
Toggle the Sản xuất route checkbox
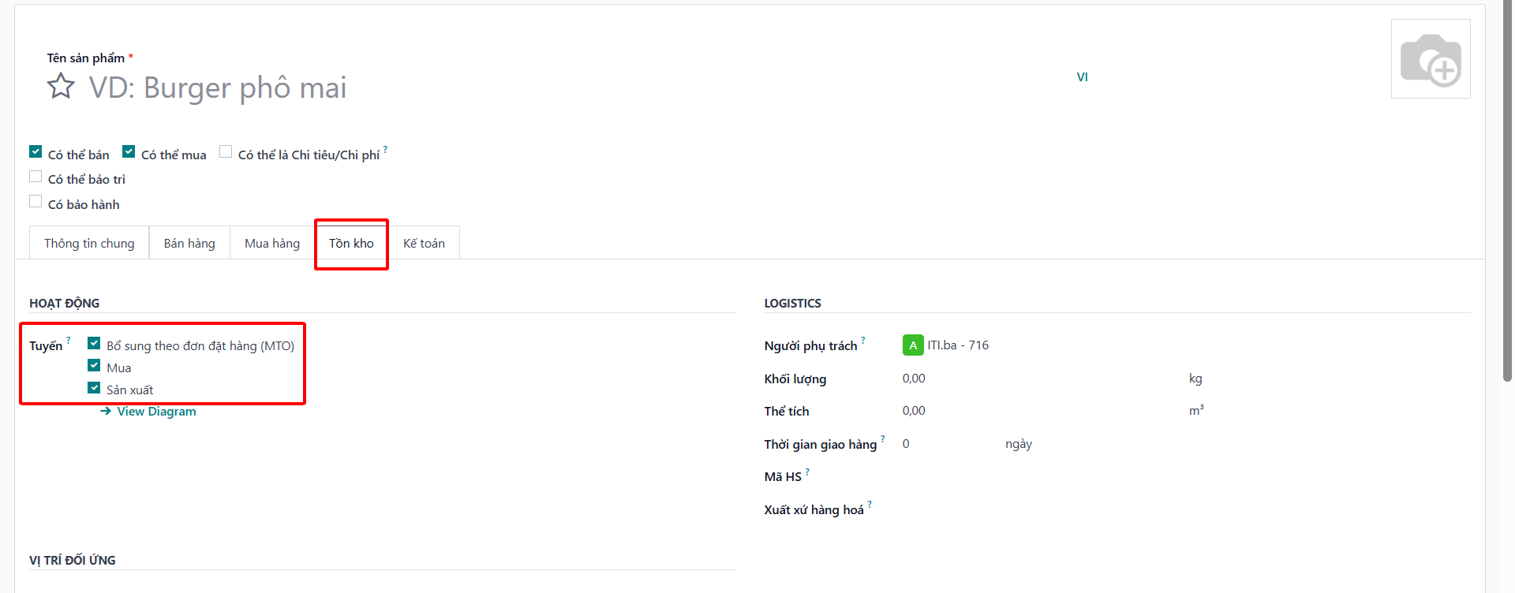click(94, 387)
